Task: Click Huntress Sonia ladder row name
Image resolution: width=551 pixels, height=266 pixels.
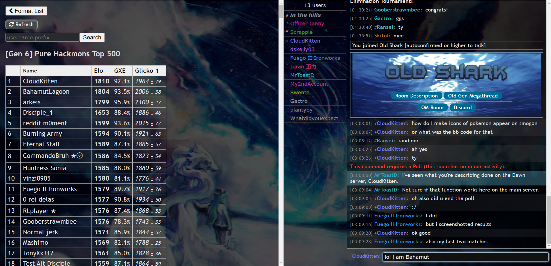Action: point(45,168)
